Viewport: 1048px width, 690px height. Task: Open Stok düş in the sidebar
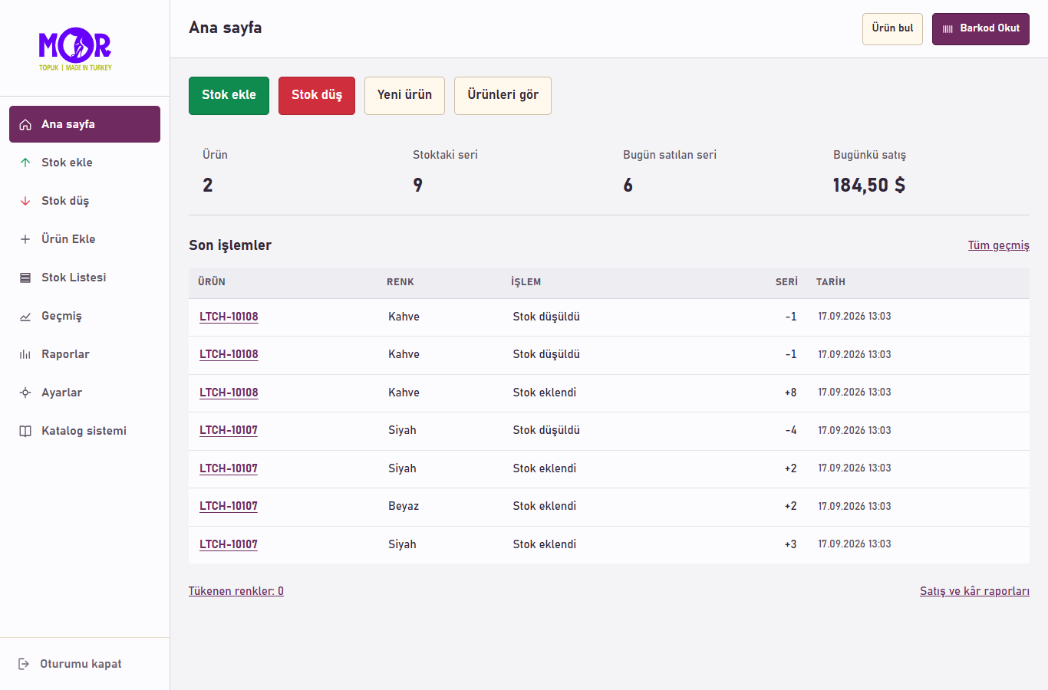tap(84, 201)
